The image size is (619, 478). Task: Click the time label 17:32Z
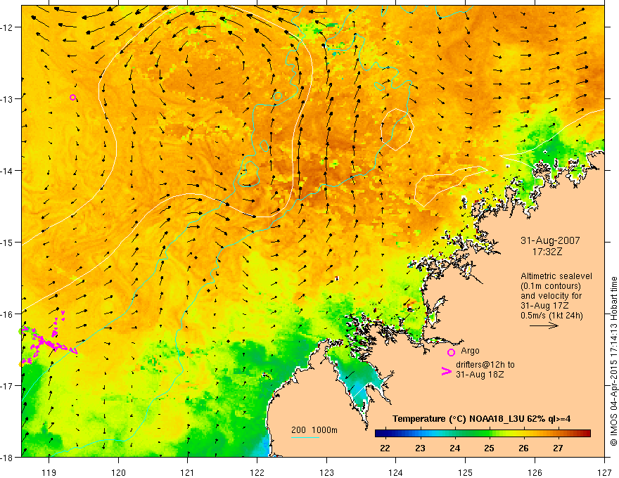547,251
